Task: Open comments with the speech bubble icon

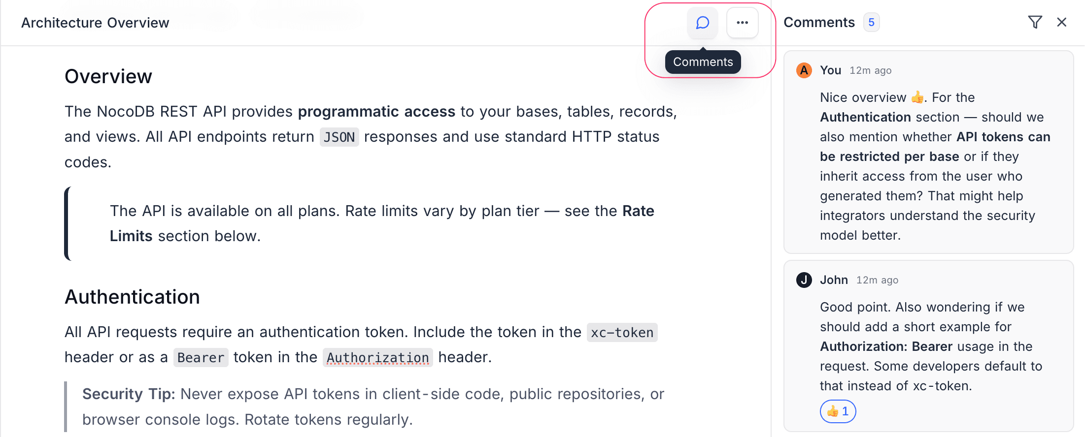Action: point(702,23)
